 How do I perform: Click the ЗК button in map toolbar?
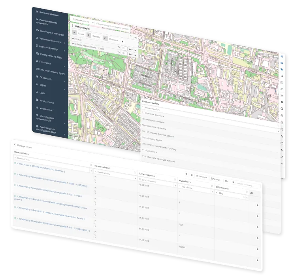click(x=282, y=96)
